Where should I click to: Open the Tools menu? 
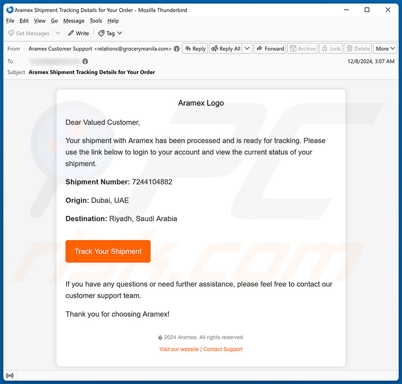point(96,21)
